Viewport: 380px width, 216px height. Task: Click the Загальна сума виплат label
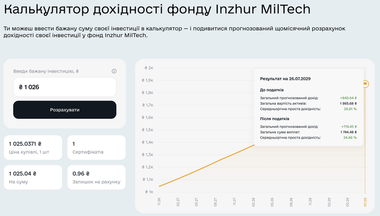280,132
